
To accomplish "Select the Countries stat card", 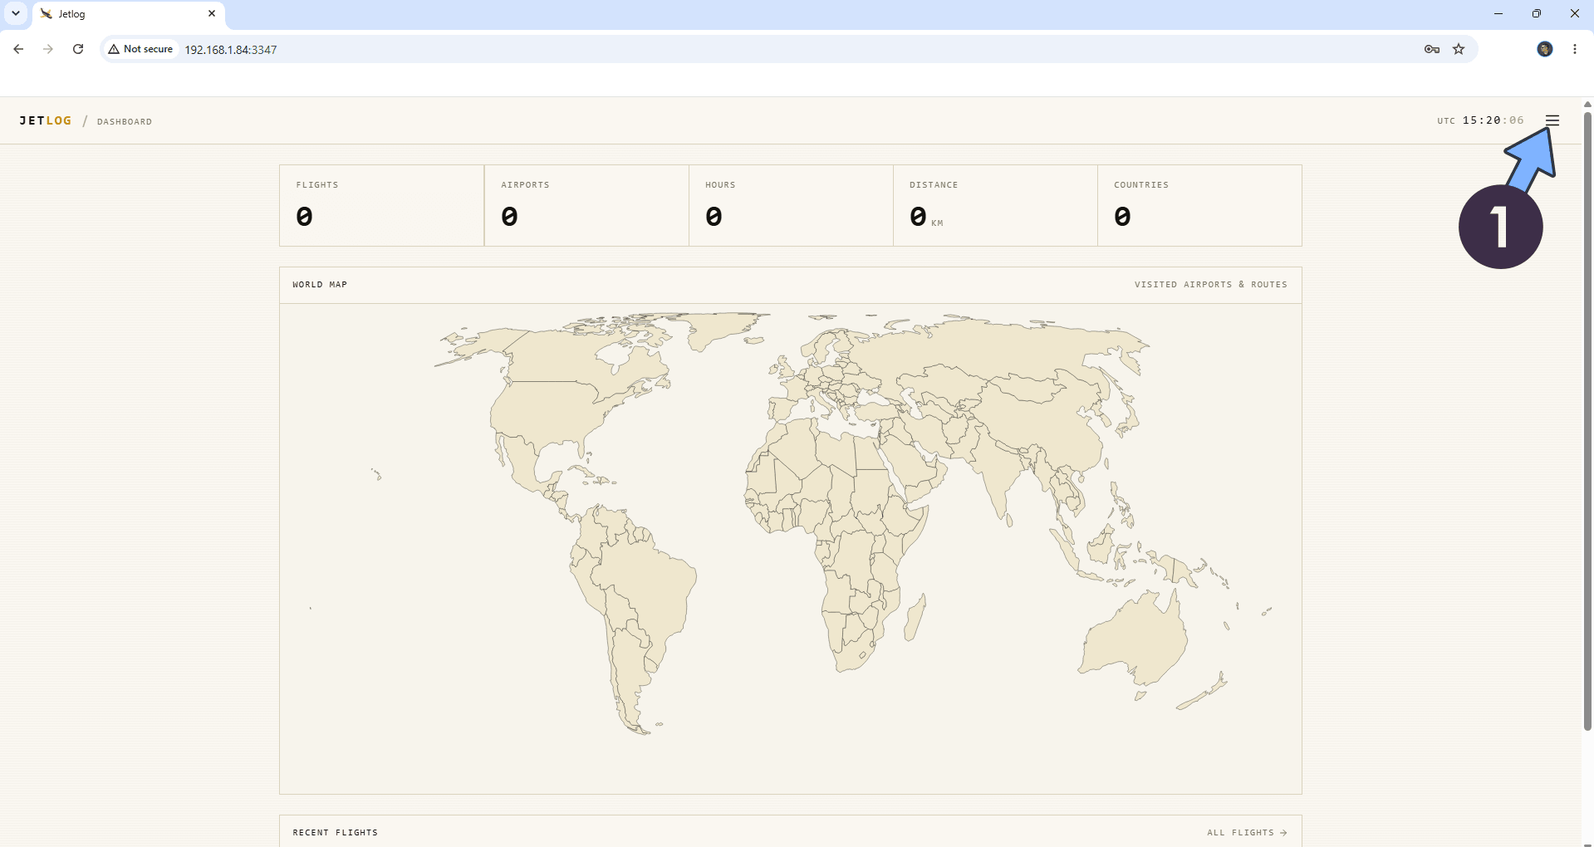I will click(x=1199, y=205).
